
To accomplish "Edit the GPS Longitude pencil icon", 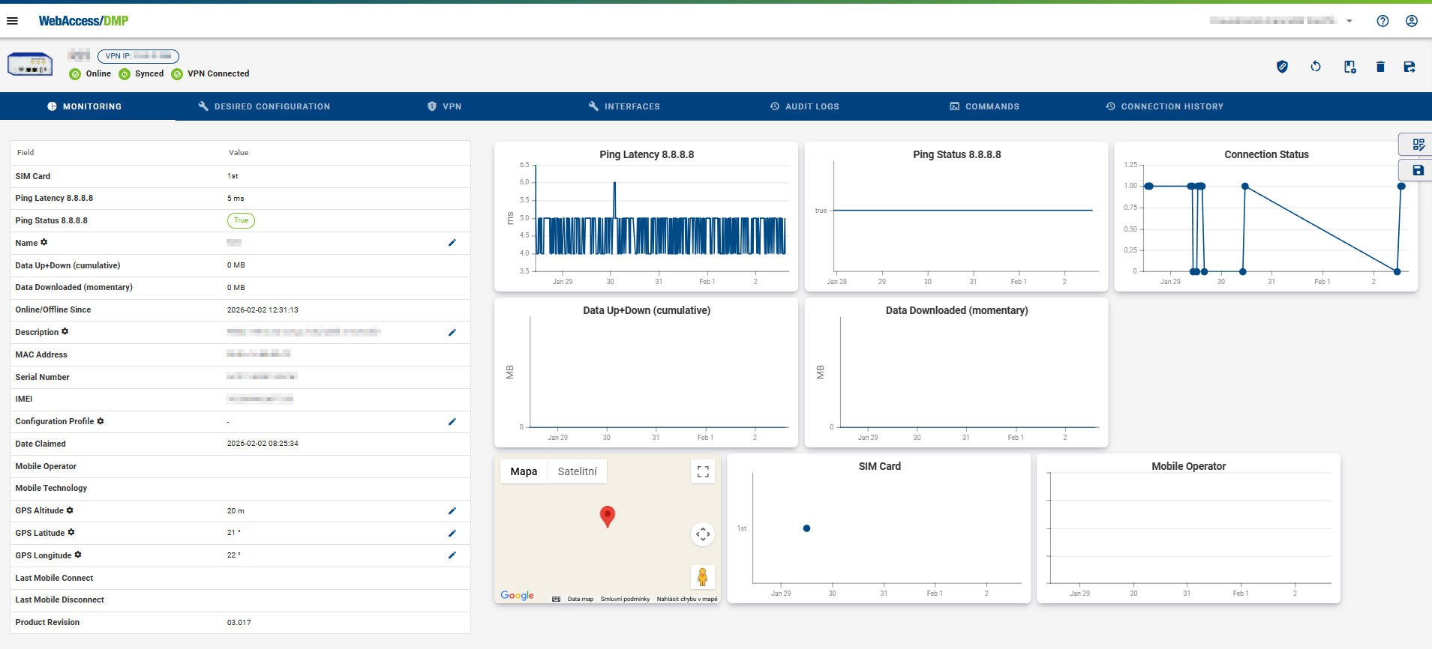I will point(452,555).
